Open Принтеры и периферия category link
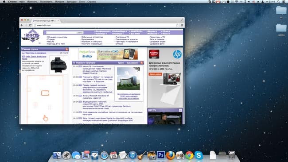 [x=127, y=42]
